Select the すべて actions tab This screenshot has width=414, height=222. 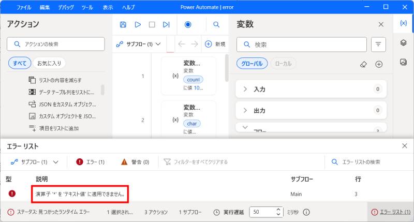point(20,63)
